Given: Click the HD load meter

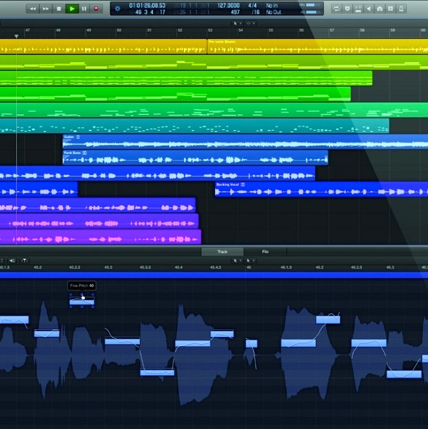Looking at the screenshot, I should tap(310, 12).
